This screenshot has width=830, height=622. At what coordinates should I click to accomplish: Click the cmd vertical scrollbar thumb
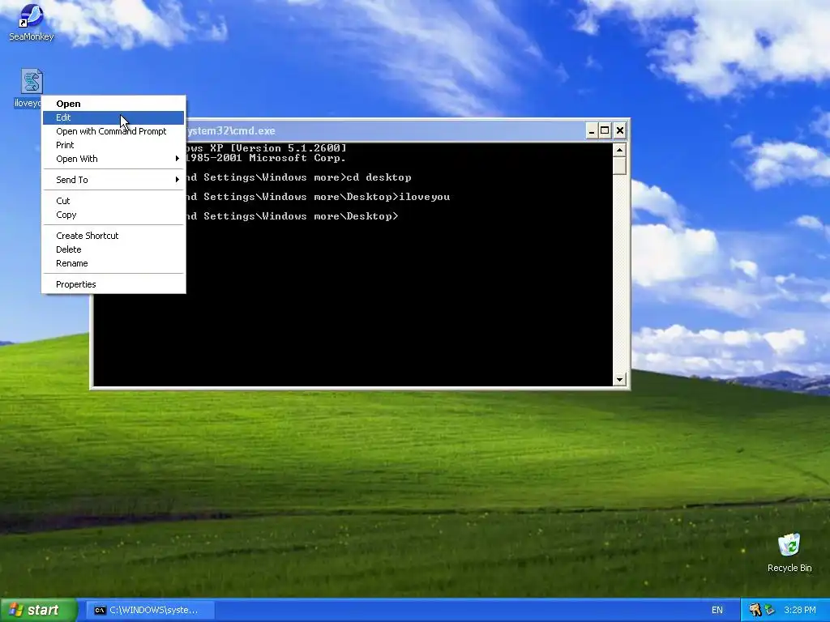tap(619, 166)
